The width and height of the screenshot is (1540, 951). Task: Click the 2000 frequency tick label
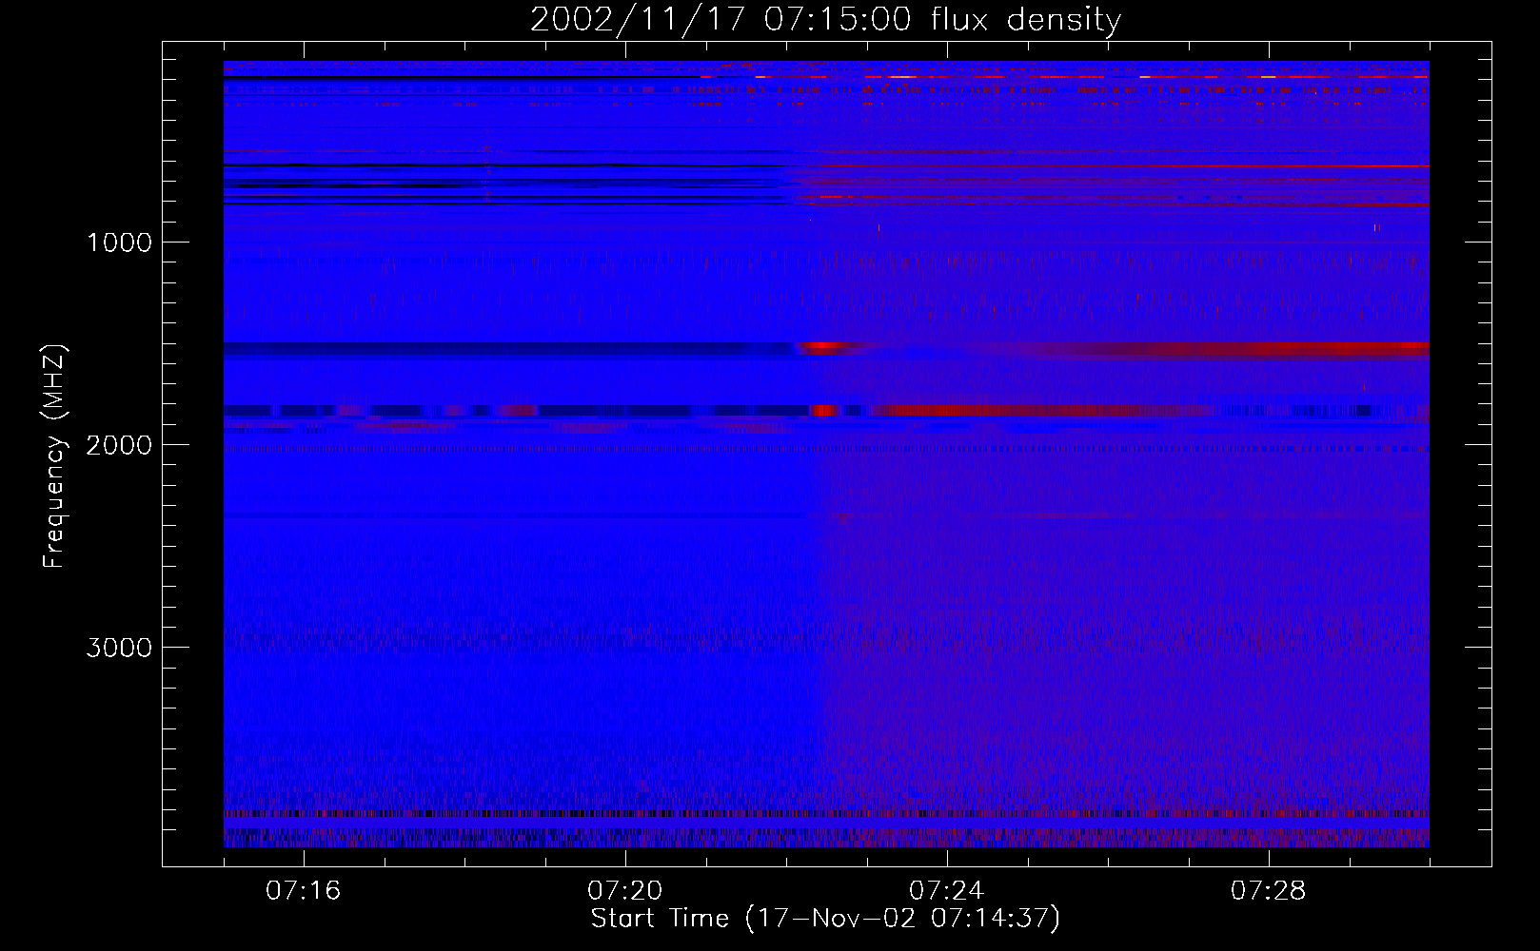[x=118, y=444]
